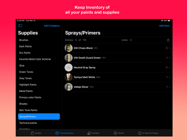187x140 pixels.
Task: Select highlighted Sprays/Primers category
Action: (x=39, y=117)
